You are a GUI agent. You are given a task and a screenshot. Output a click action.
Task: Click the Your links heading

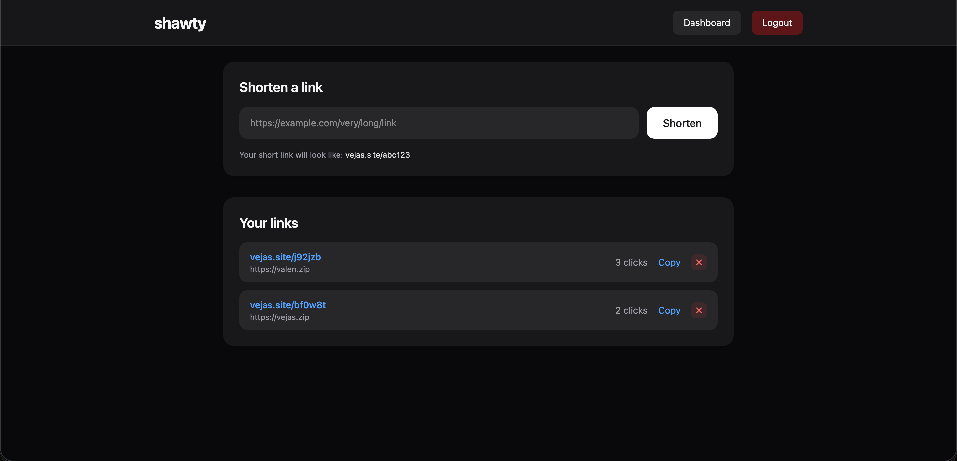[x=268, y=223]
